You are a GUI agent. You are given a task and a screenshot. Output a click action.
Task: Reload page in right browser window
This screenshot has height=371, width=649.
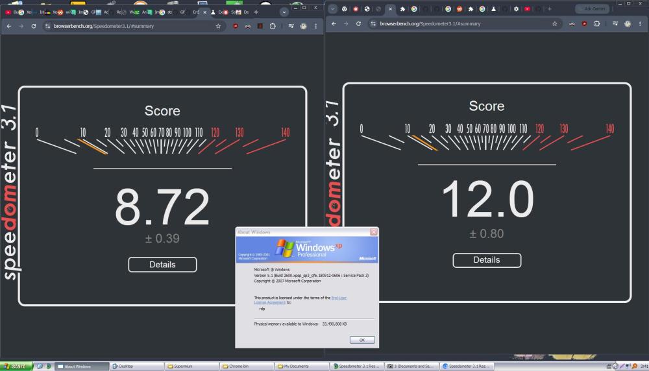[358, 23]
